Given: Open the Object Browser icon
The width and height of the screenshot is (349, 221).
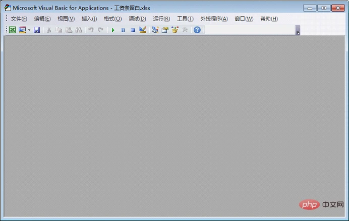Looking at the screenshot, I should click(175, 30).
